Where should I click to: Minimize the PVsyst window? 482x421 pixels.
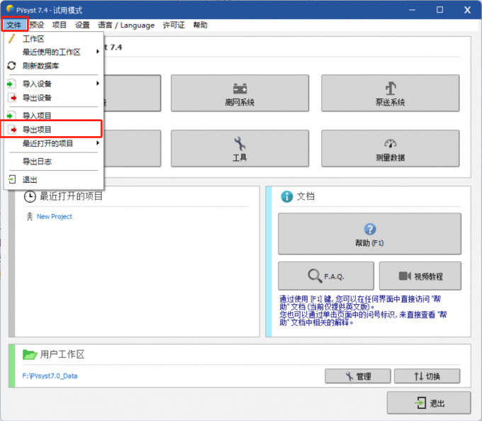(413, 10)
